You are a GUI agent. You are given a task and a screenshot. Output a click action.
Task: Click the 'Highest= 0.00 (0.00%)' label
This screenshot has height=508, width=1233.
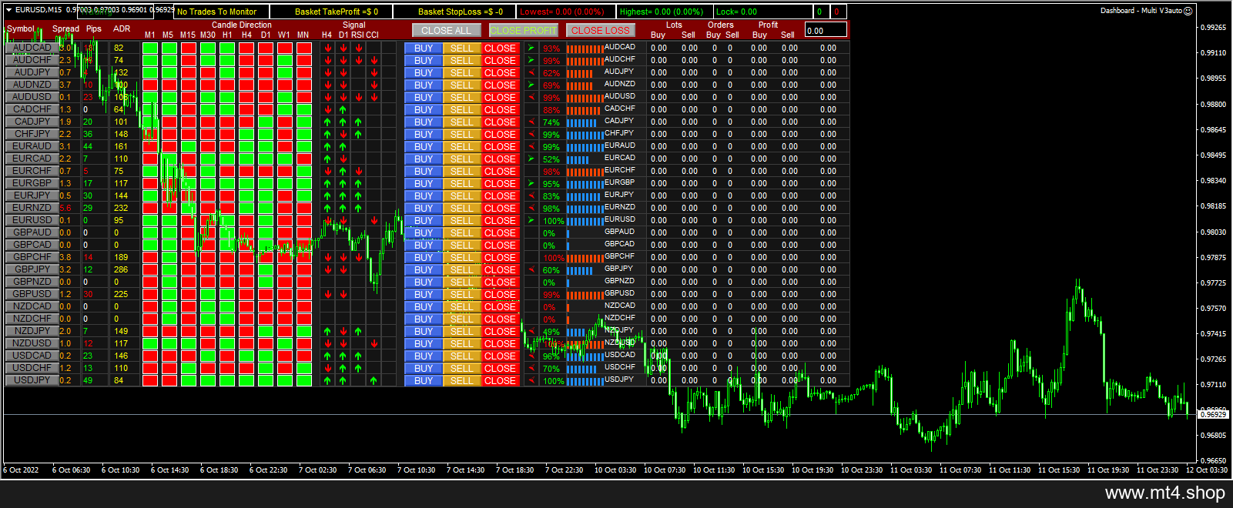pos(662,12)
